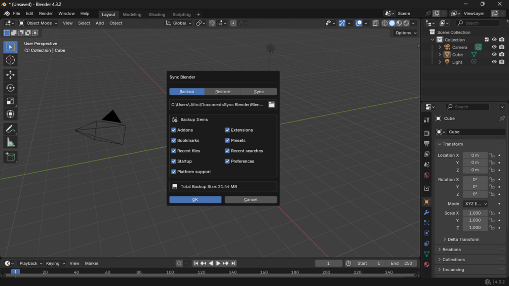Open the Global transform orientation dropdown
The height and width of the screenshot is (286, 509).
(x=179, y=23)
